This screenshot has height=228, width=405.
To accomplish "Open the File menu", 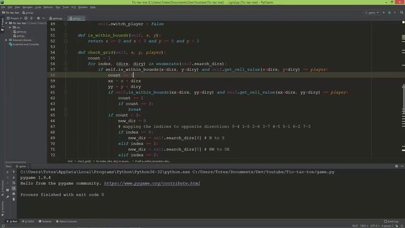I will click(3, 7).
